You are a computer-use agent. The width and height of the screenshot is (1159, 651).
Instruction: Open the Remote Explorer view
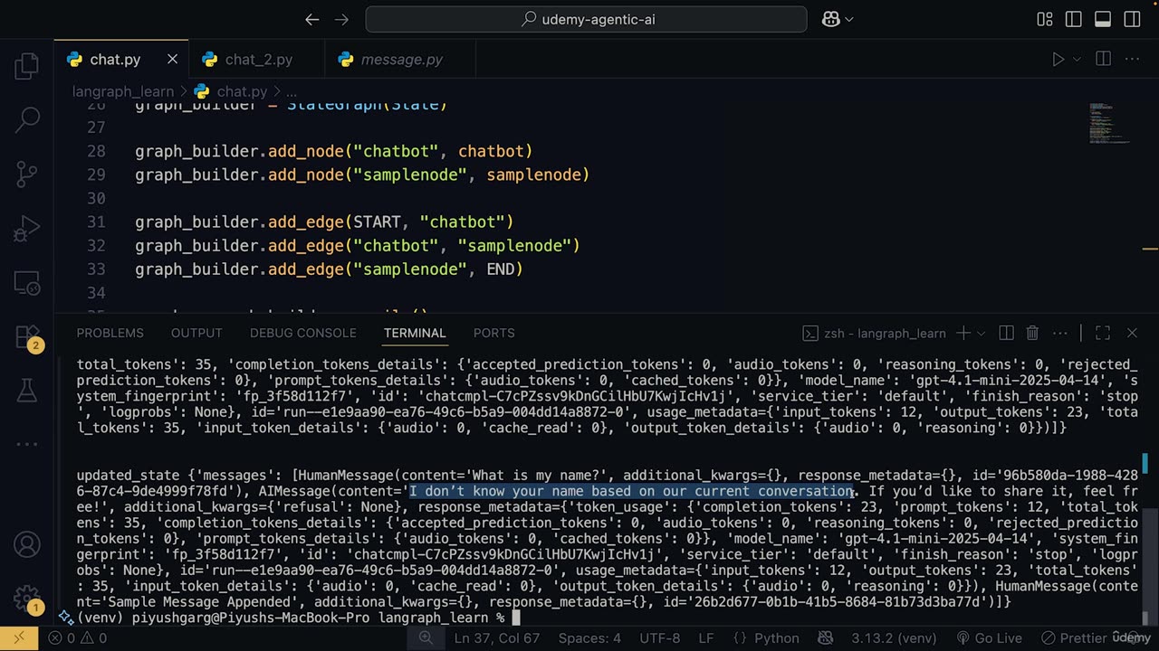(27, 282)
